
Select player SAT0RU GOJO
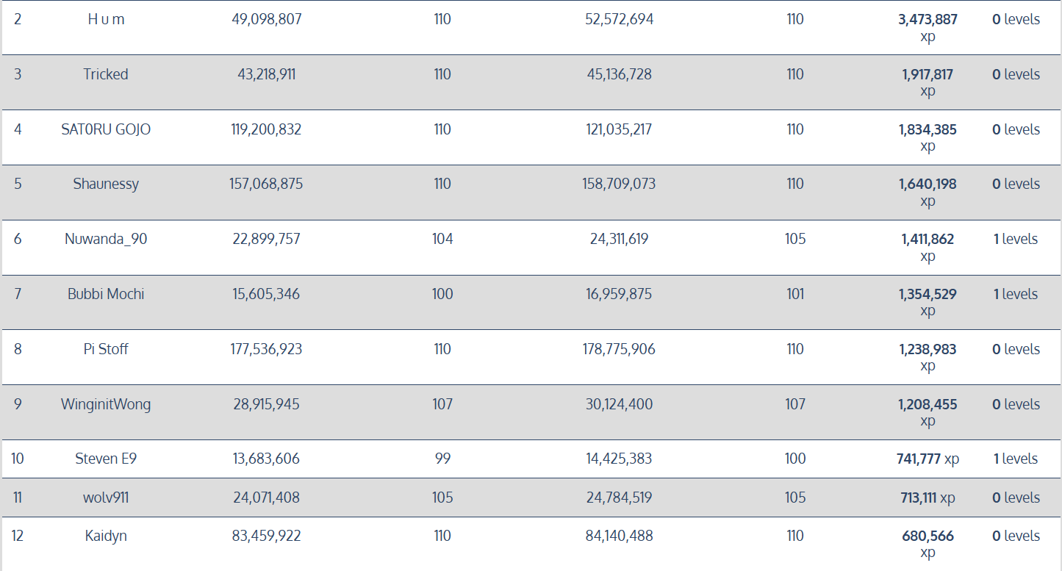tap(106, 129)
